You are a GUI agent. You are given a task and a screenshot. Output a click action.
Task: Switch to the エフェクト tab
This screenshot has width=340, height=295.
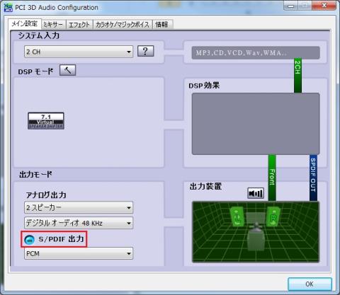[79, 25]
